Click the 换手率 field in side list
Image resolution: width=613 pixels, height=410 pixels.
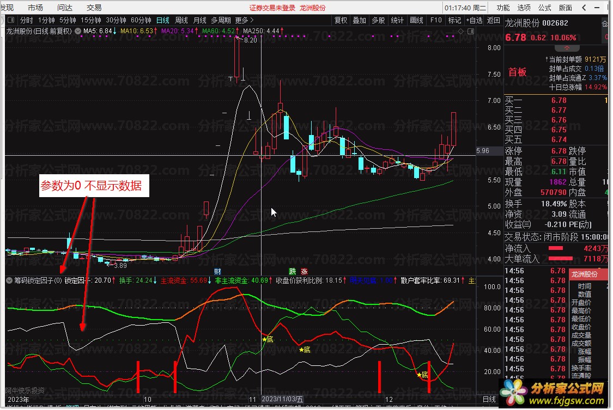coord(581,368)
